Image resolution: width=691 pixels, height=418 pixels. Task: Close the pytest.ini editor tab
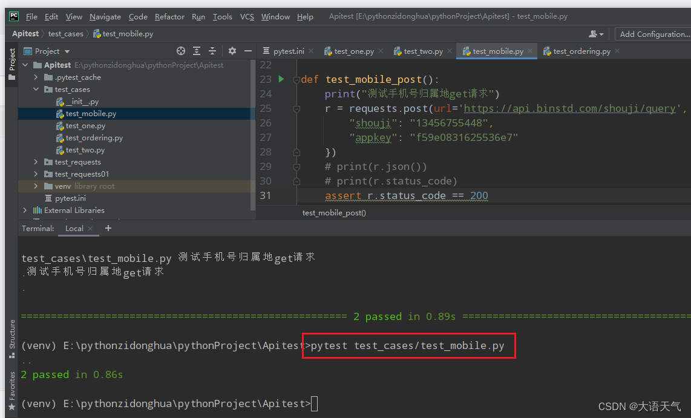coord(311,51)
